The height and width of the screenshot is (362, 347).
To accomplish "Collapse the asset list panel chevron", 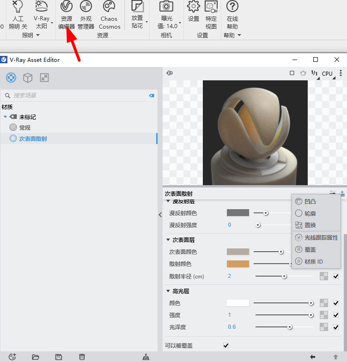I will click(160, 215).
